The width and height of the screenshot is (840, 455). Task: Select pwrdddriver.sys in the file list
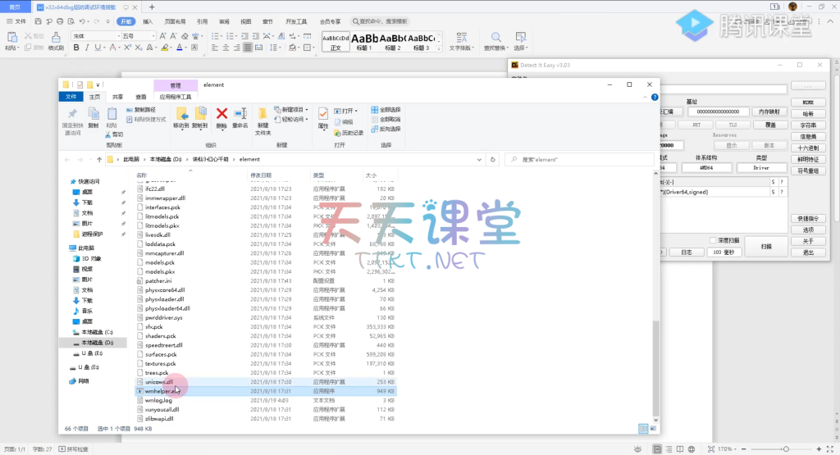coord(163,317)
